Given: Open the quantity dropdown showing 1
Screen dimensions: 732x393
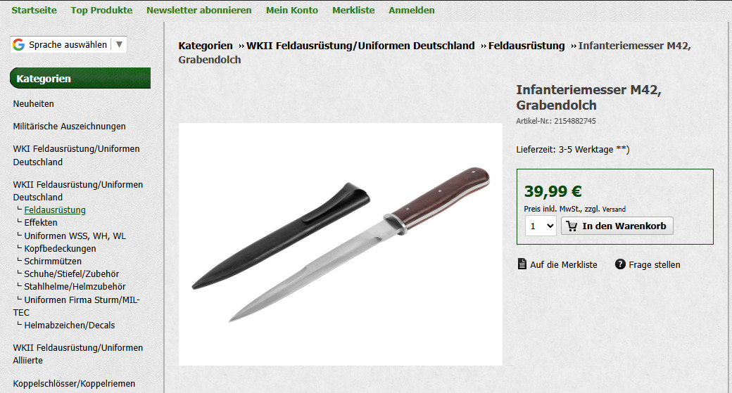Looking at the screenshot, I should click(541, 226).
